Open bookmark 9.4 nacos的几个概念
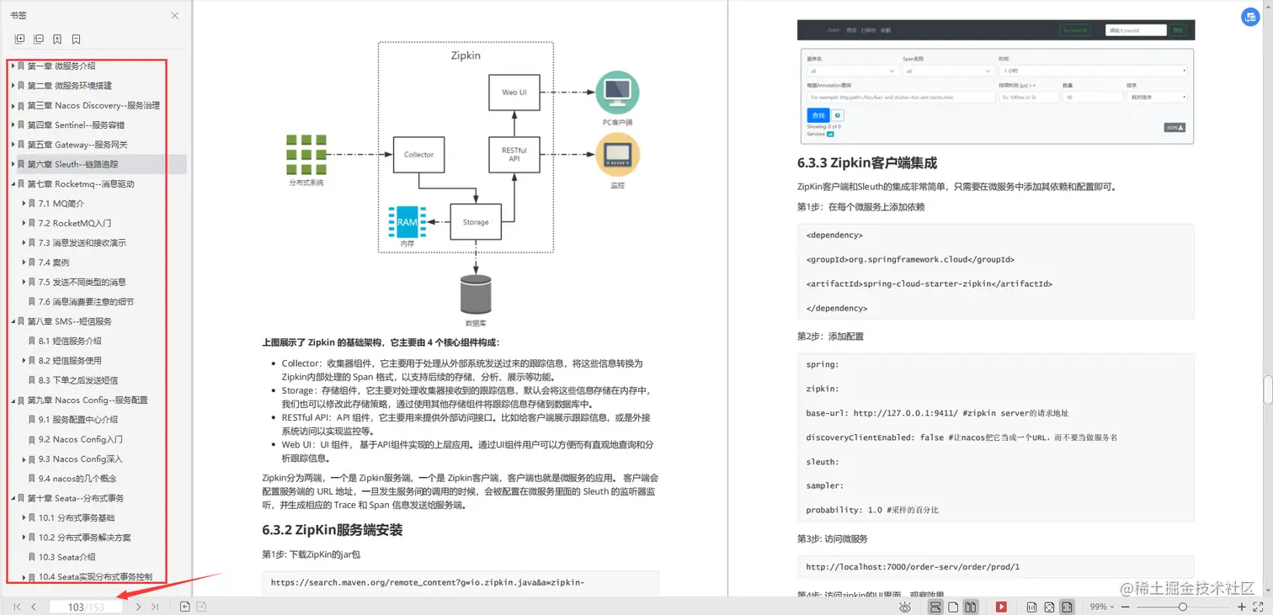Image resolution: width=1273 pixels, height=615 pixels. click(x=77, y=478)
